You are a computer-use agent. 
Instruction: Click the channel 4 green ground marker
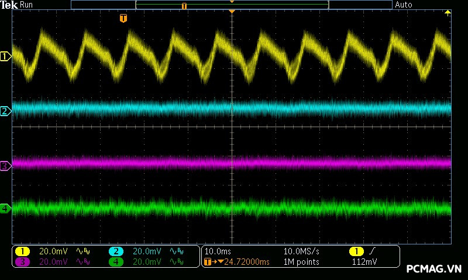click(5, 208)
